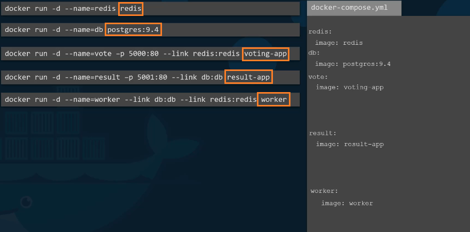Click the 'docker run -d --name=db' command line
The width and height of the screenshot is (470, 232).
[150, 30]
